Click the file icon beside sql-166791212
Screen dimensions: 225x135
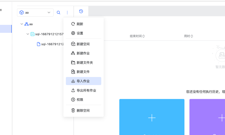click(38, 44)
